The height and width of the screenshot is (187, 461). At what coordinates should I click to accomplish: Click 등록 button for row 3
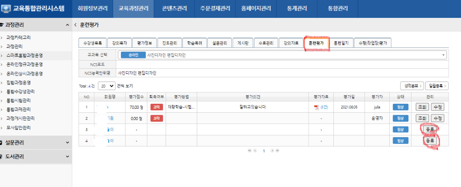click(x=430, y=129)
